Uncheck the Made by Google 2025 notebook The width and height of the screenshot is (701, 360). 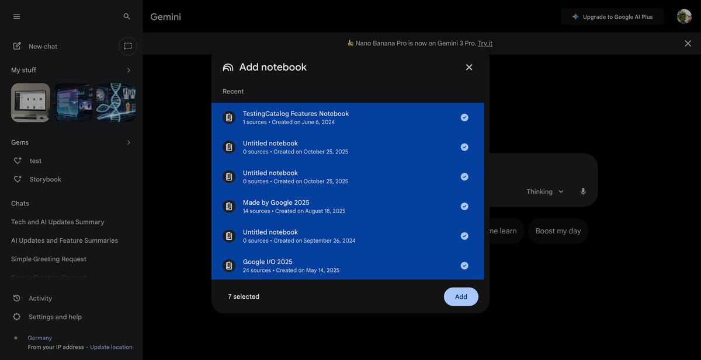point(464,206)
